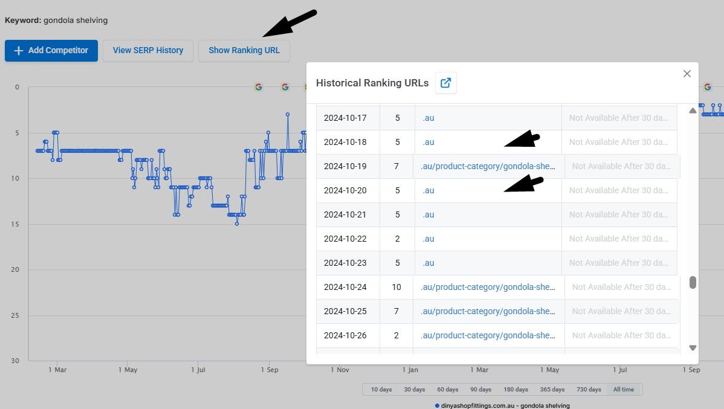Click the blue legend dot for dinyashopfittings.com.au
Screen dimensions: 724x409
point(437,405)
